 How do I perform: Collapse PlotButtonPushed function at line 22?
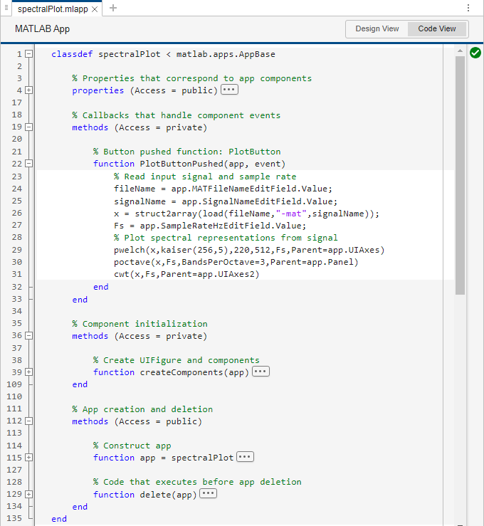[x=29, y=164]
